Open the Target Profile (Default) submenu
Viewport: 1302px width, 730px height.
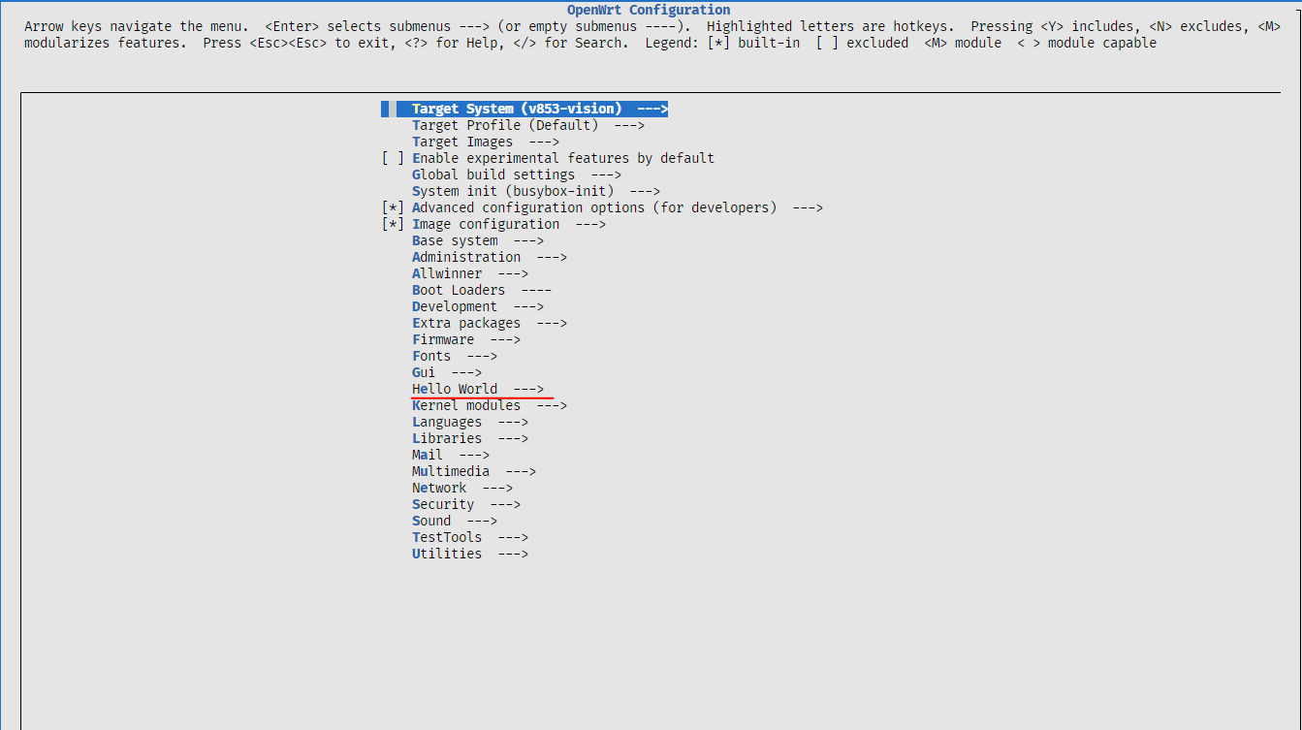pos(505,125)
